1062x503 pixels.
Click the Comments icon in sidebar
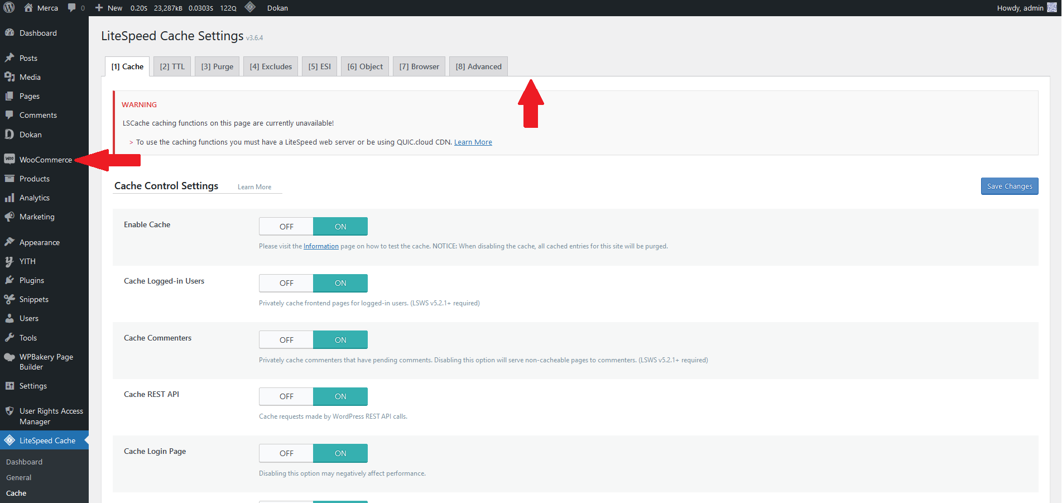point(9,115)
